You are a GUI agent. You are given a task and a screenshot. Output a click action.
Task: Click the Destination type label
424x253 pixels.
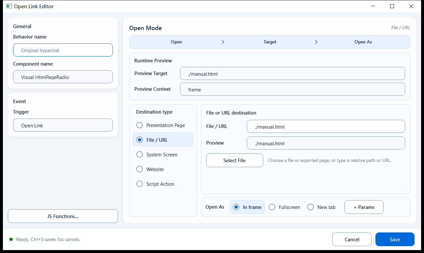tap(154, 112)
